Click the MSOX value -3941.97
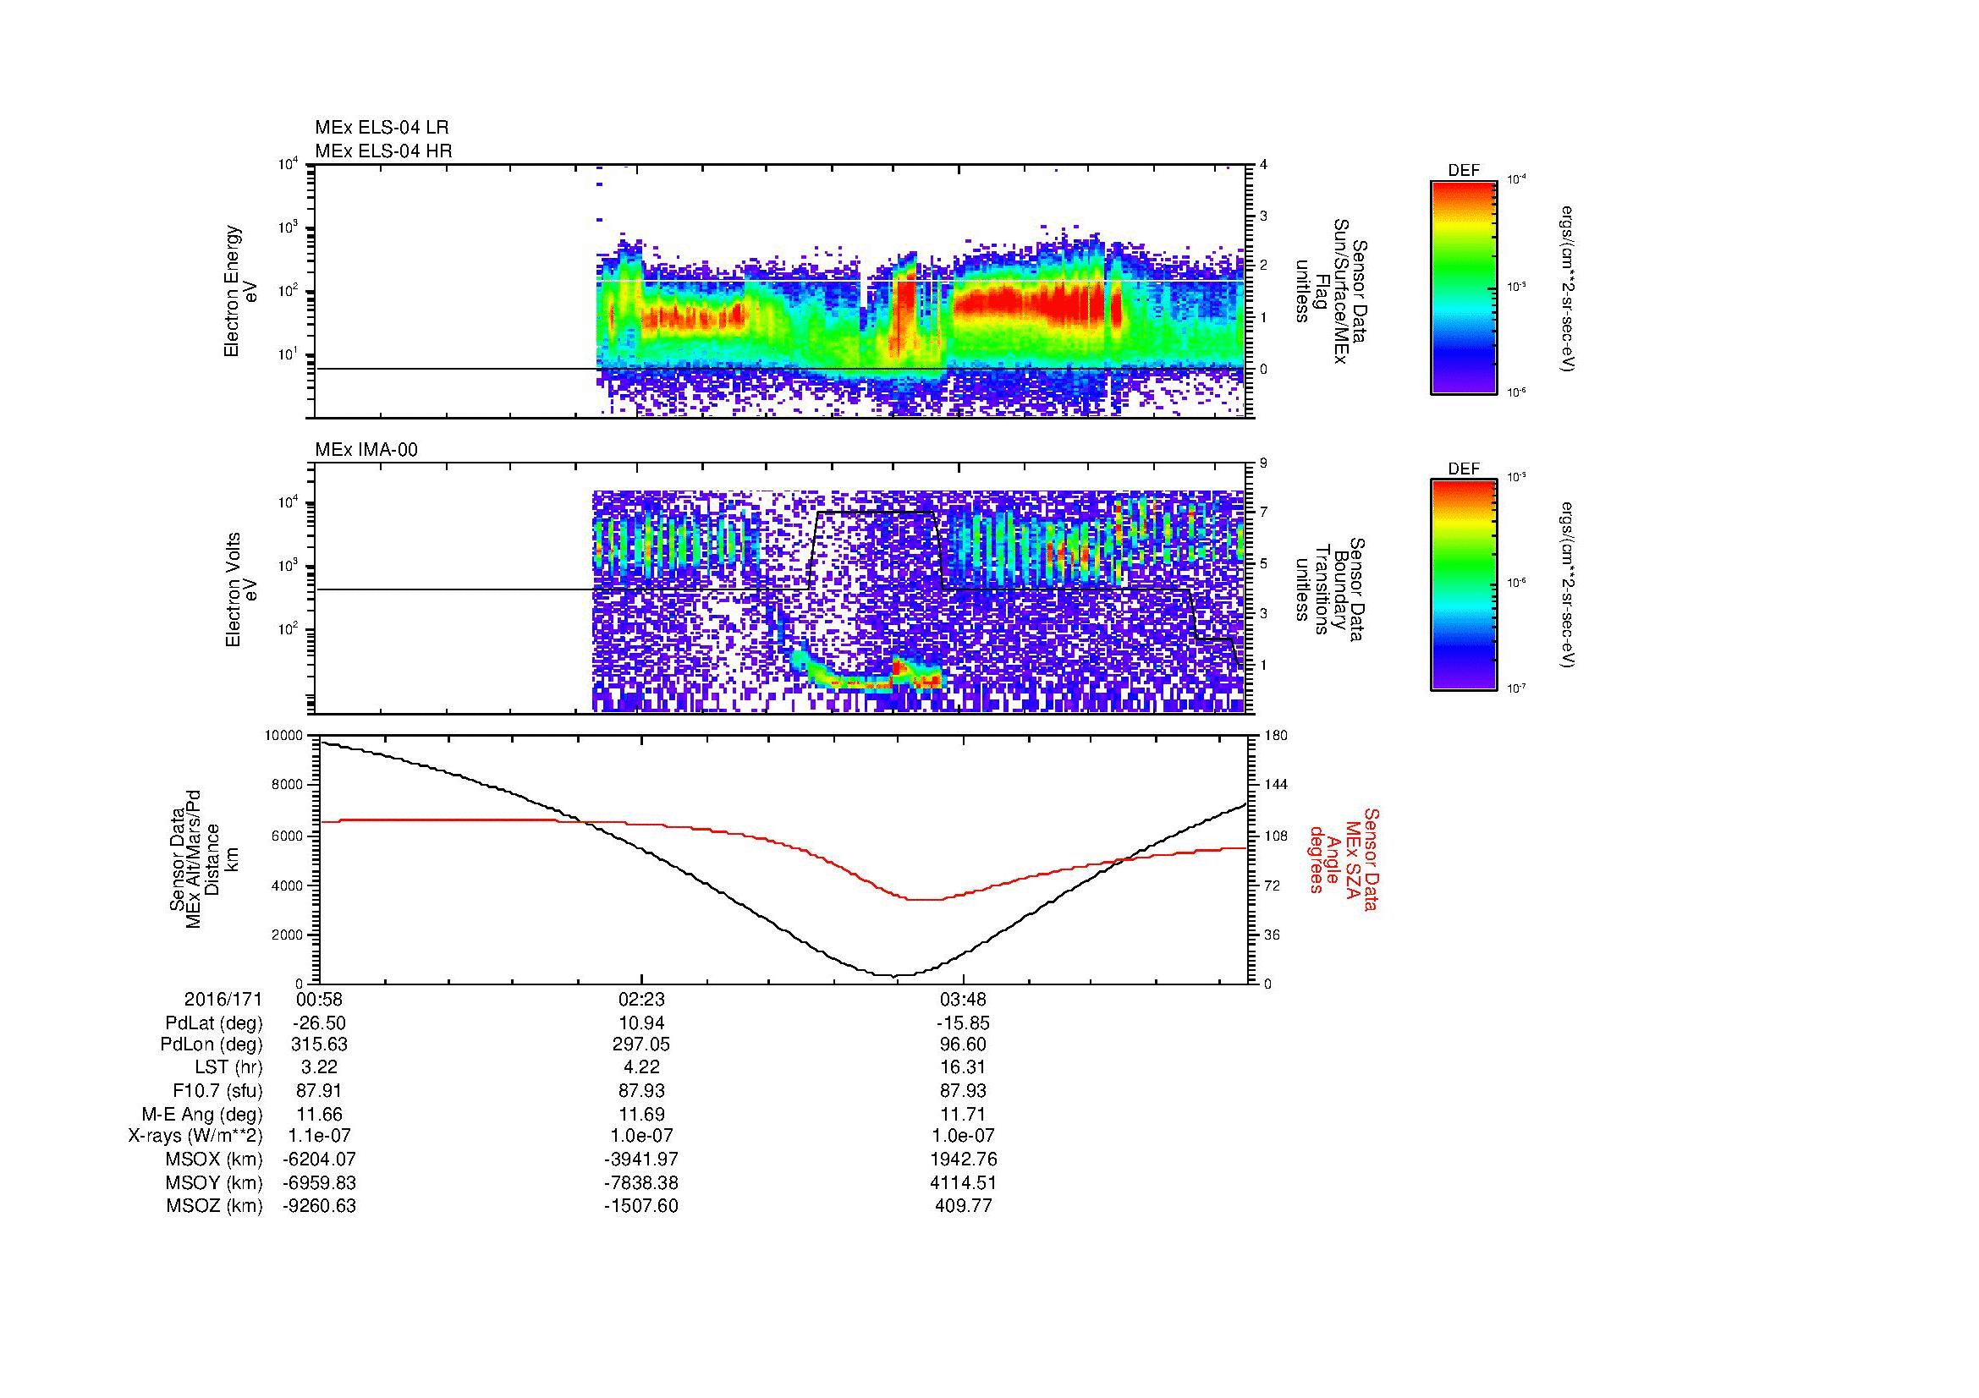The width and height of the screenshot is (1979, 1398). (x=641, y=1160)
